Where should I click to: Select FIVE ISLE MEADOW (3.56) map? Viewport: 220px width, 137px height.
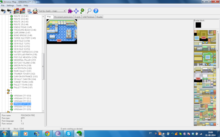pos(25,57)
